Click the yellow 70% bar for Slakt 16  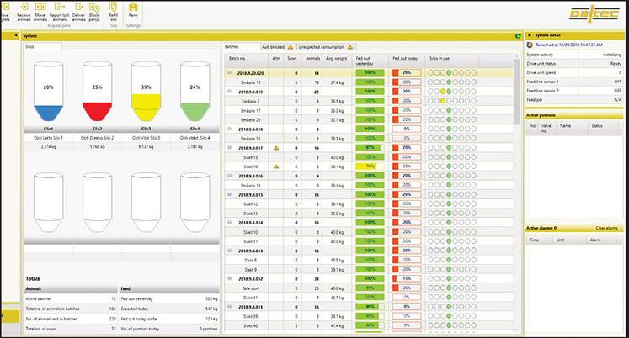370,166
